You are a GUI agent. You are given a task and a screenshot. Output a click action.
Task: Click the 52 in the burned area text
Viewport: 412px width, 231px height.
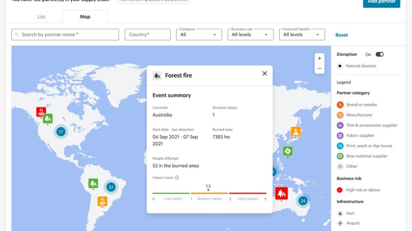[x=176, y=165]
